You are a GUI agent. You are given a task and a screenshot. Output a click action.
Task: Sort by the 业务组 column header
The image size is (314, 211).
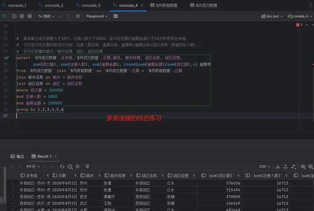(34, 175)
